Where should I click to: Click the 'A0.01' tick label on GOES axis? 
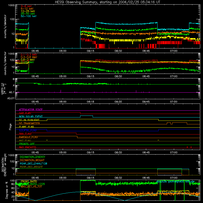11,98
